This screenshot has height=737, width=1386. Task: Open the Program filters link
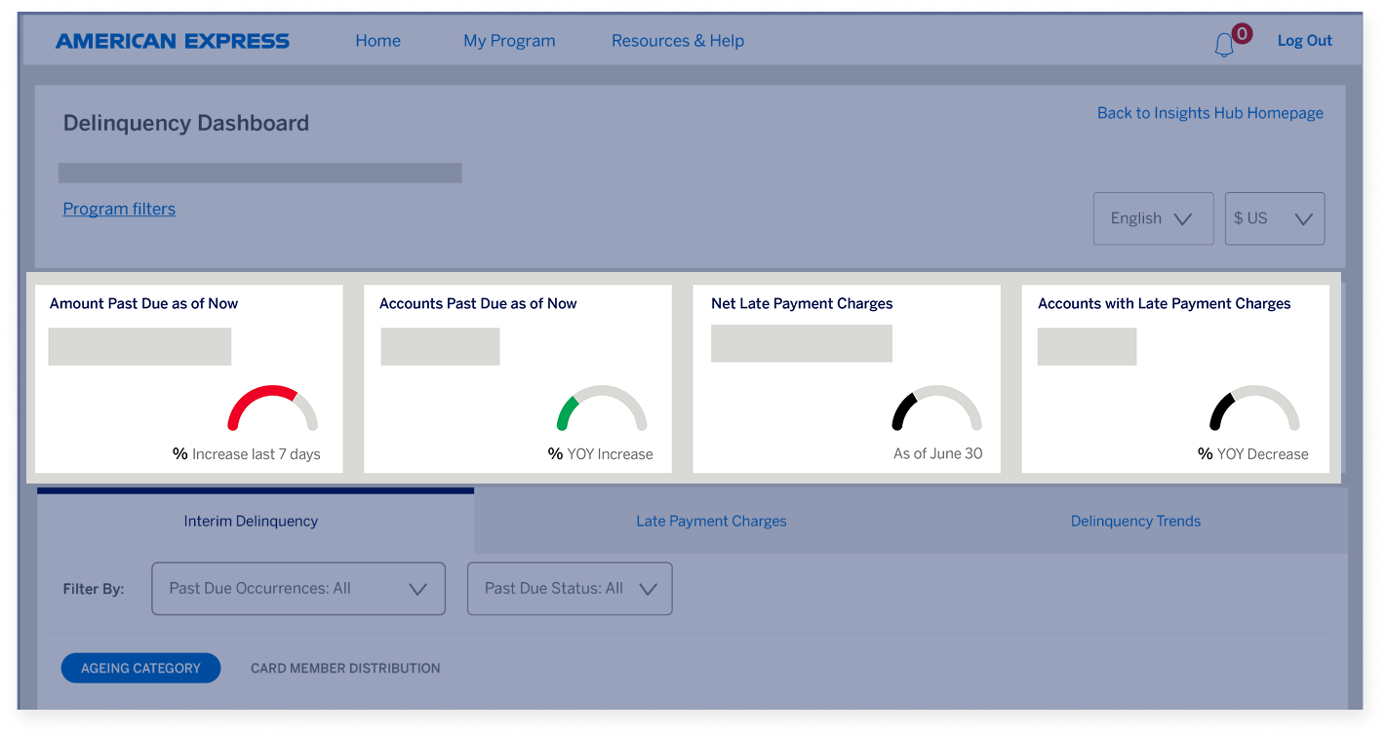click(x=119, y=209)
